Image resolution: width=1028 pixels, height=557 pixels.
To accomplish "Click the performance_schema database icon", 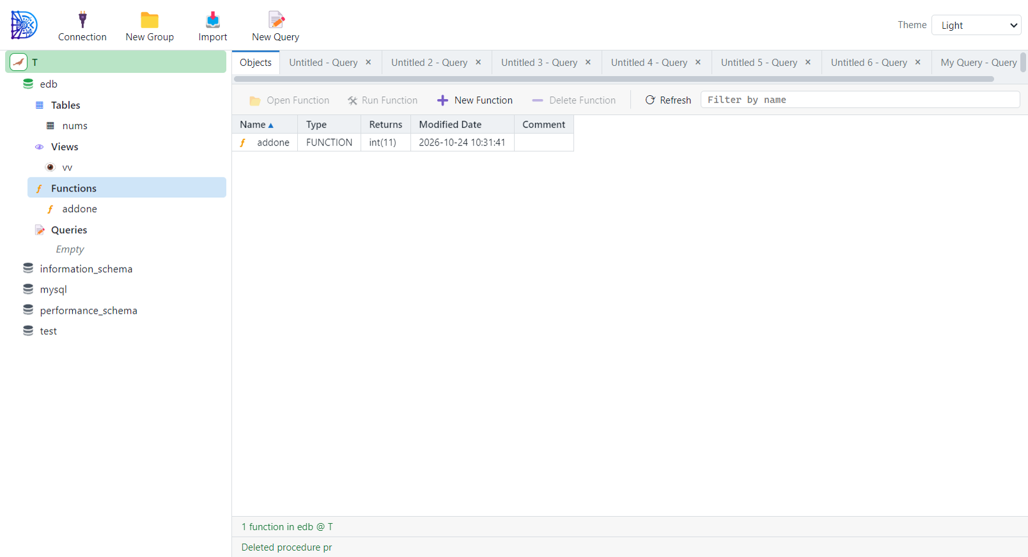I will tap(28, 310).
